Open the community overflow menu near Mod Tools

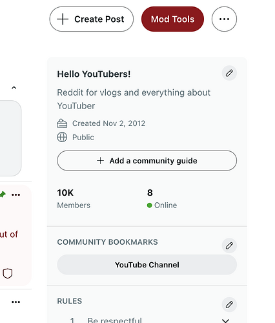pyautogui.click(x=224, y=19)
